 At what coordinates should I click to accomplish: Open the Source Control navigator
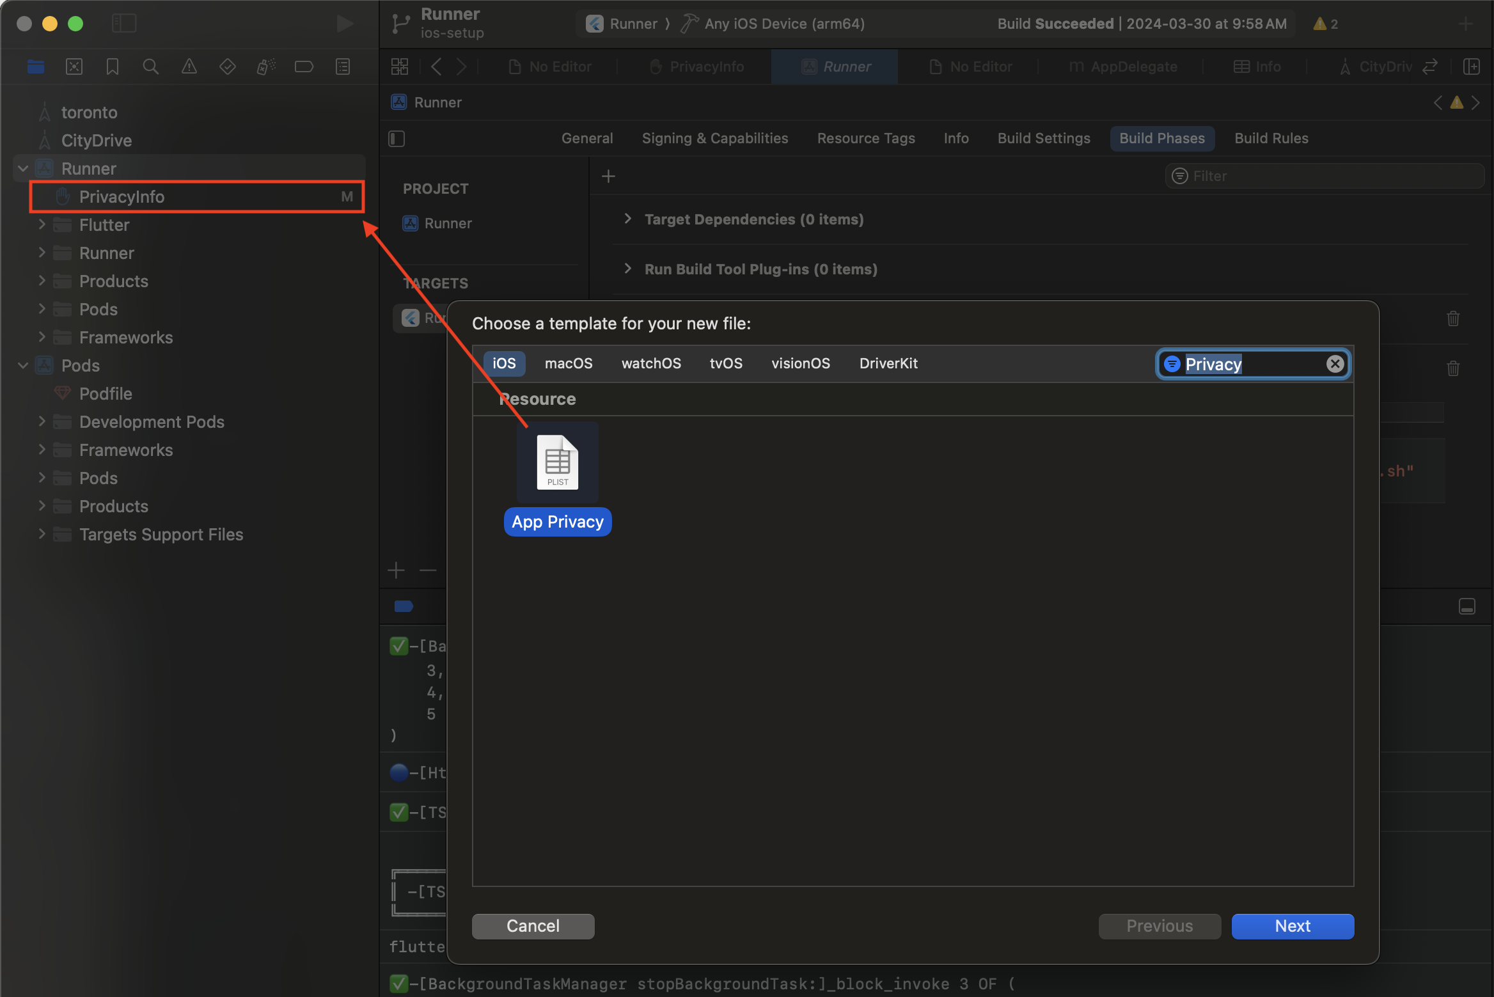(x=74, y=67)
